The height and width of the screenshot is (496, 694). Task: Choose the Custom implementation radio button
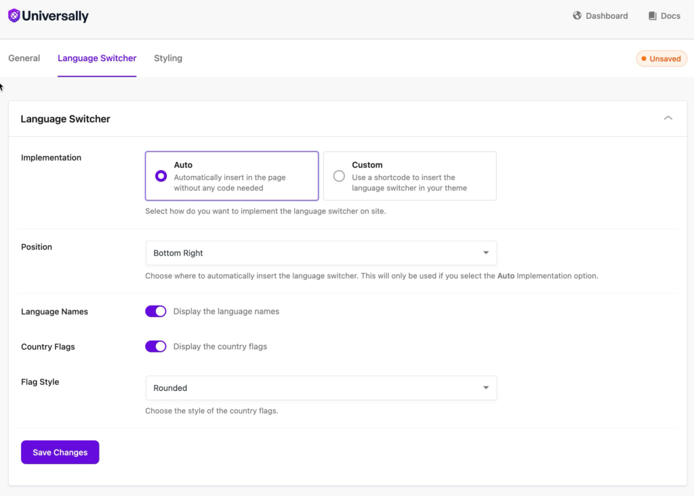tap(339, 176)
